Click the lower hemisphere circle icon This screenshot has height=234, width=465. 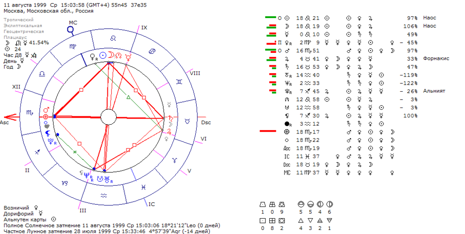(x=310, y=204)
